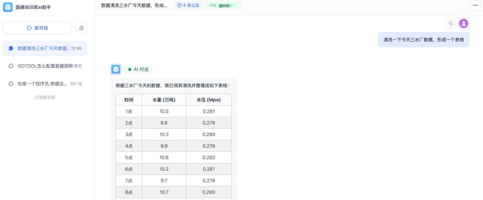Click the 国德知识库ai助手 cube logo
483x200 pixels.
pyautogui.click(x=8, y=7)
